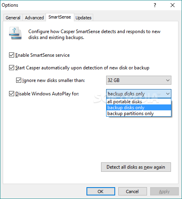Pick backup partitions only option
The height and width of the screenshot is (199, 182).
coord(139,113)
